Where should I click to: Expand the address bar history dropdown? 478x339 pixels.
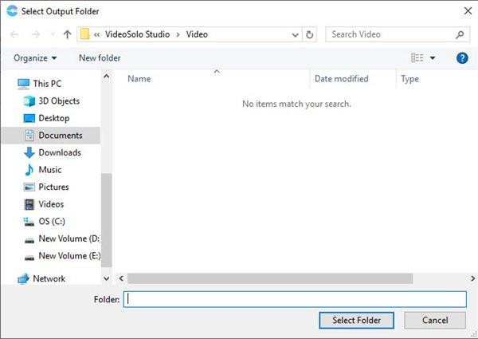295,35
